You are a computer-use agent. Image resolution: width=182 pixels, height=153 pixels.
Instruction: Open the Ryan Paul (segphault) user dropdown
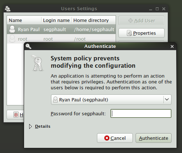click(111, 100)
